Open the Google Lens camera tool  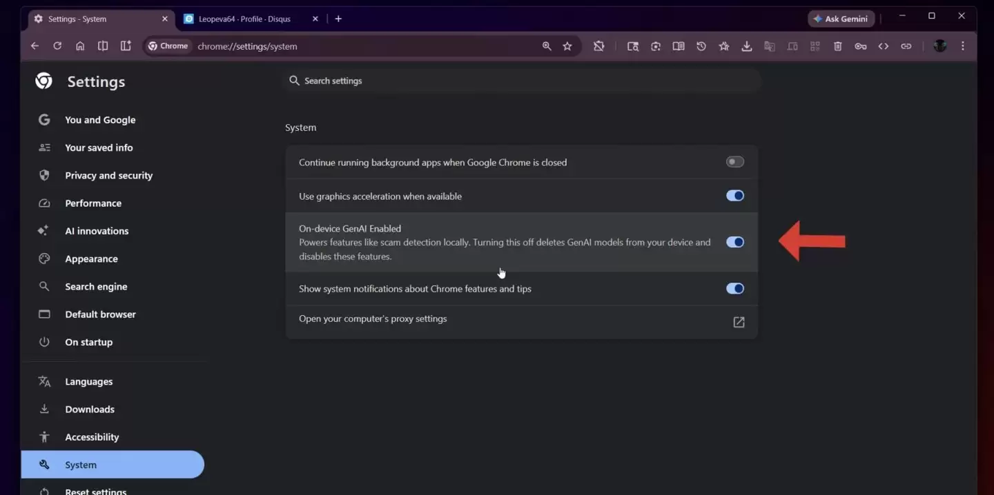point(655,46)
